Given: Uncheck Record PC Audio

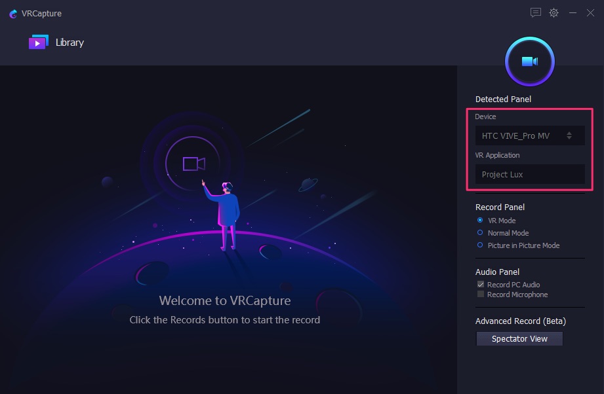Looking at the screenshot, I should 480,285.
